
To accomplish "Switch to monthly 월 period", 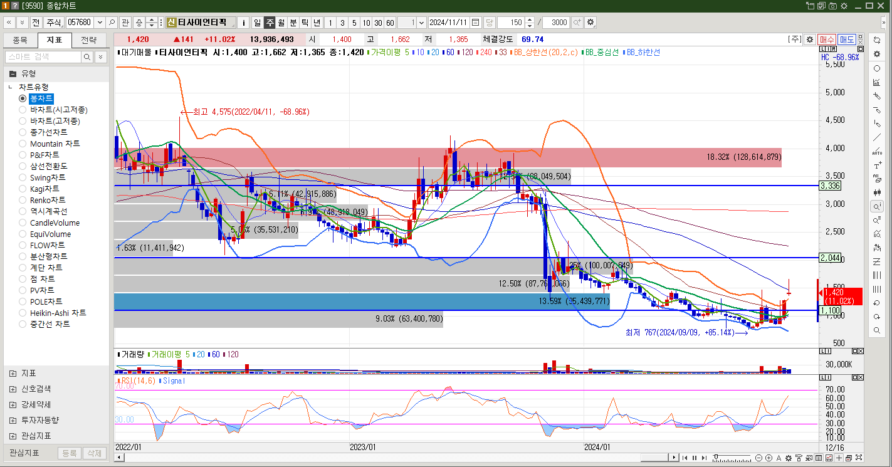I will click(x=281, y=23).
